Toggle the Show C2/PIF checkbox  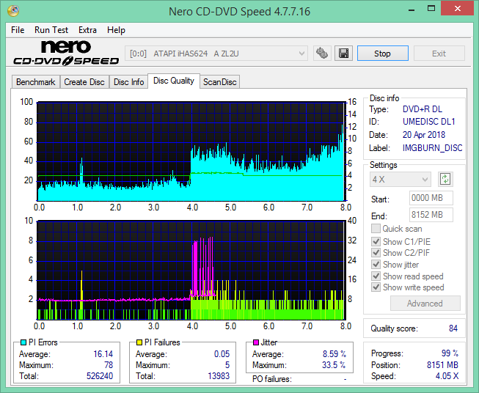(376, 252)
